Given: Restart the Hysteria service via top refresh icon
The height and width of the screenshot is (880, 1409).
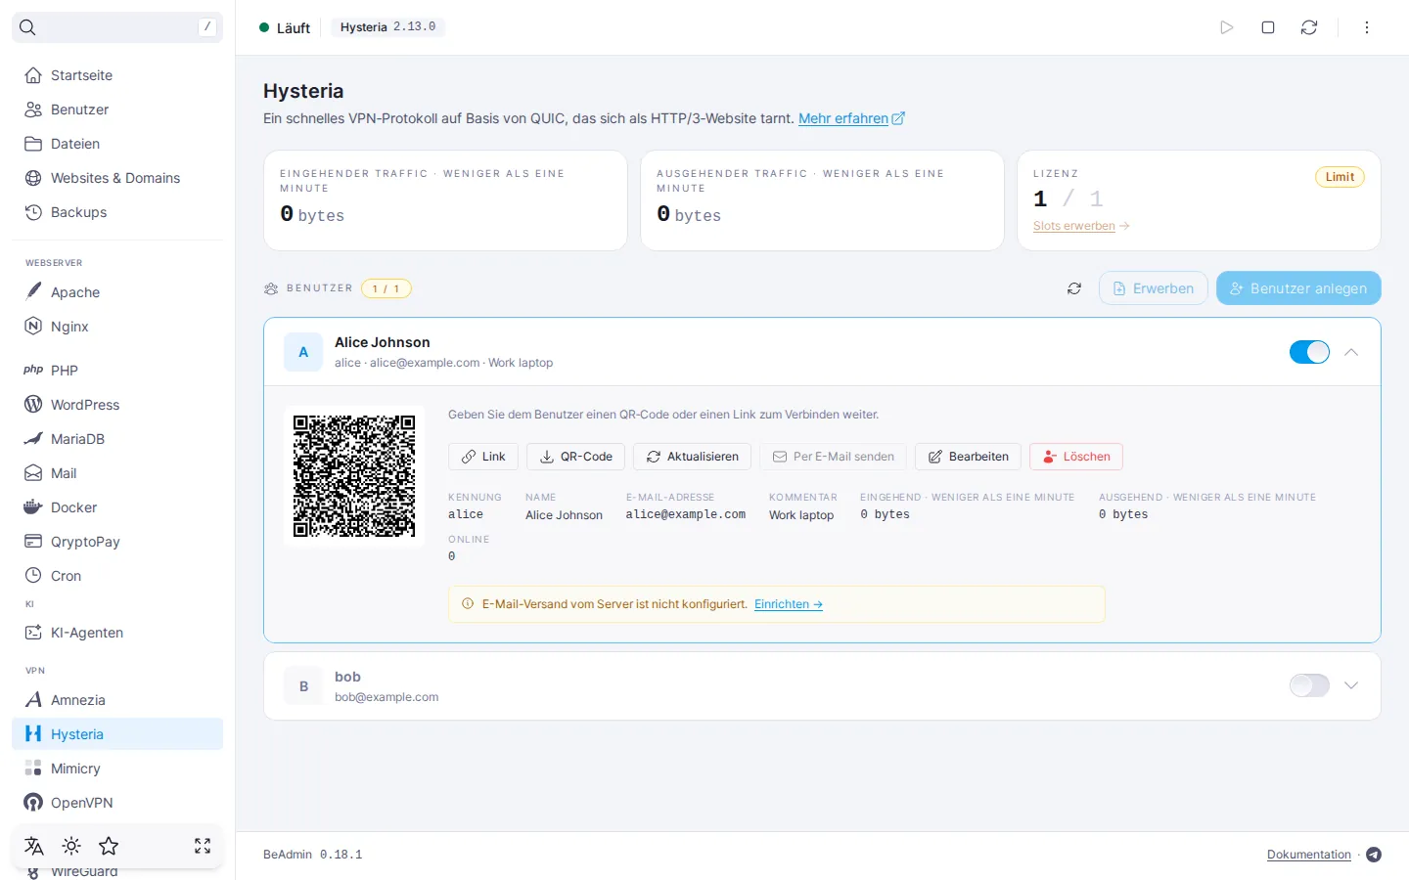Looking at the screenshot, I should (1309, 27).
